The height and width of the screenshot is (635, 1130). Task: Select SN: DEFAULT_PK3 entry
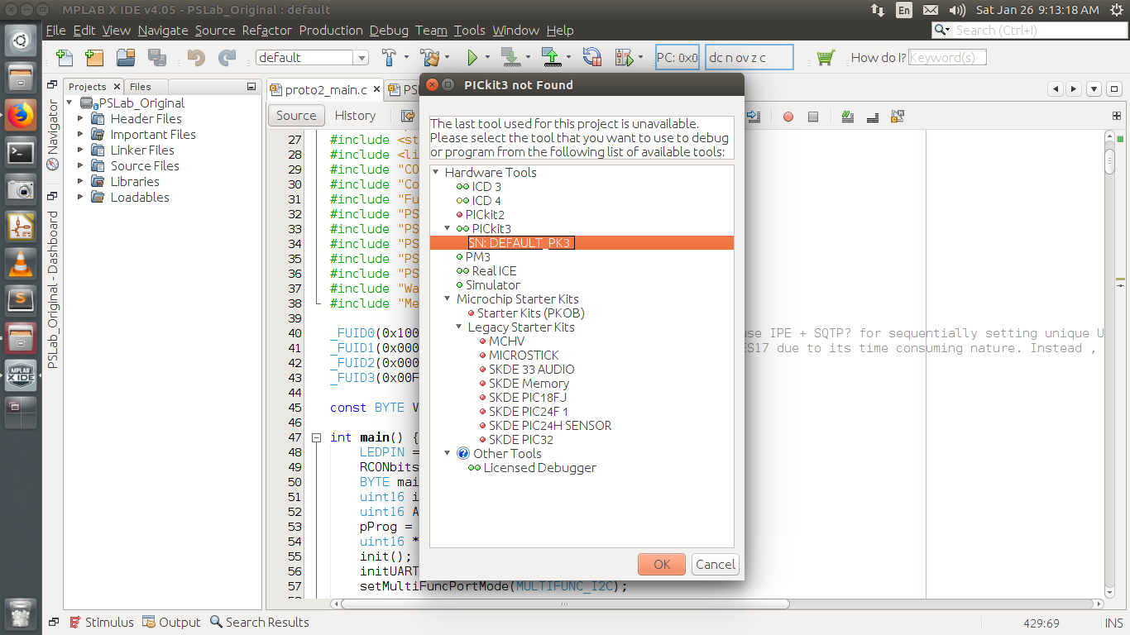click(x=521, y=243)
